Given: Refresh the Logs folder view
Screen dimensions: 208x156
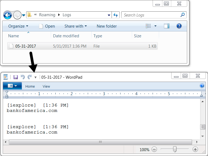Looking at the screenshot, I should tap(116, 15).
